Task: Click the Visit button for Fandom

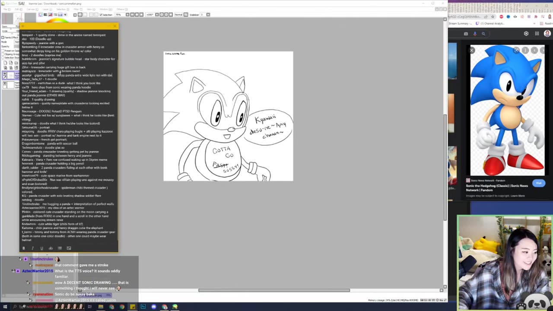Action: click(539, 183)
